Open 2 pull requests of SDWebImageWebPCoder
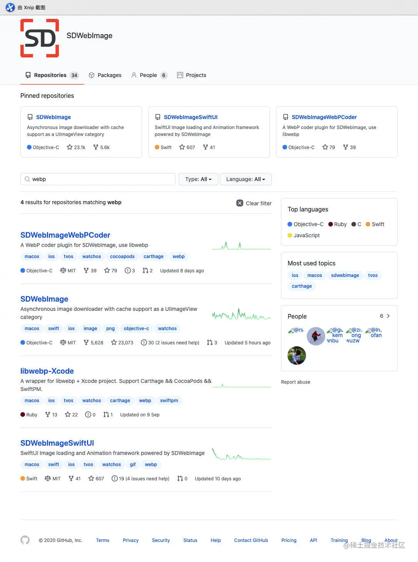The height and width of the screenshot is (562, 418). (147, 270)
